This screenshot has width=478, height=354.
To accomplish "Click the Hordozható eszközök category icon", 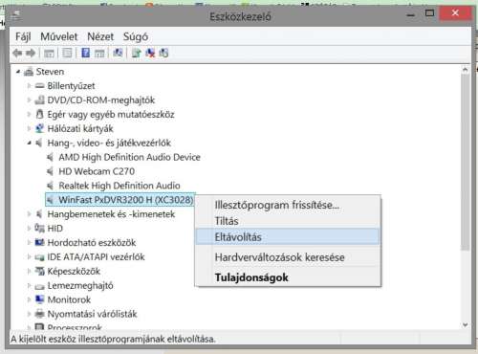I will pyautogui.click(x=39, y=243).
